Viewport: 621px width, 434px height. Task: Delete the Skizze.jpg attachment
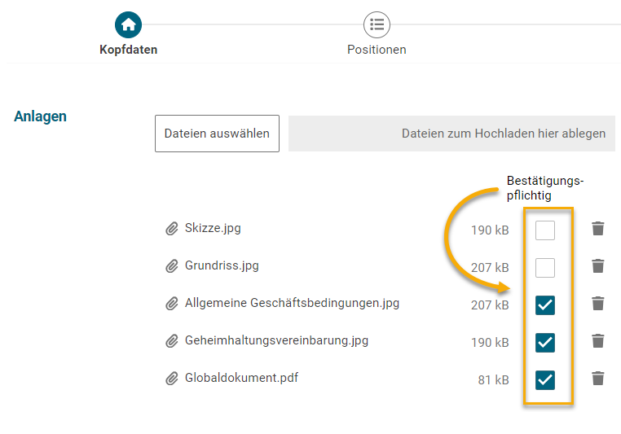click(598, 229)
